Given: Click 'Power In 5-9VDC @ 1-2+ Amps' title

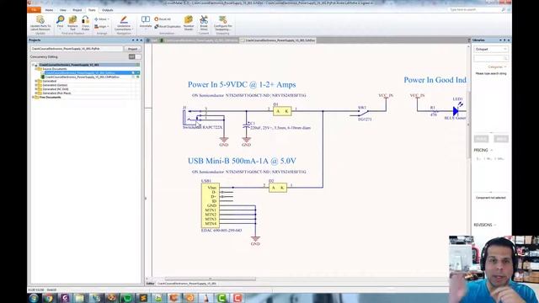Looking at the screenshot, I should pyautogui.click(x=242, y=84).
